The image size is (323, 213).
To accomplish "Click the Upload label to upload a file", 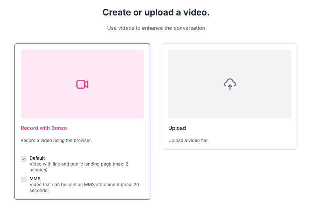I will click(x=177, y=128).
